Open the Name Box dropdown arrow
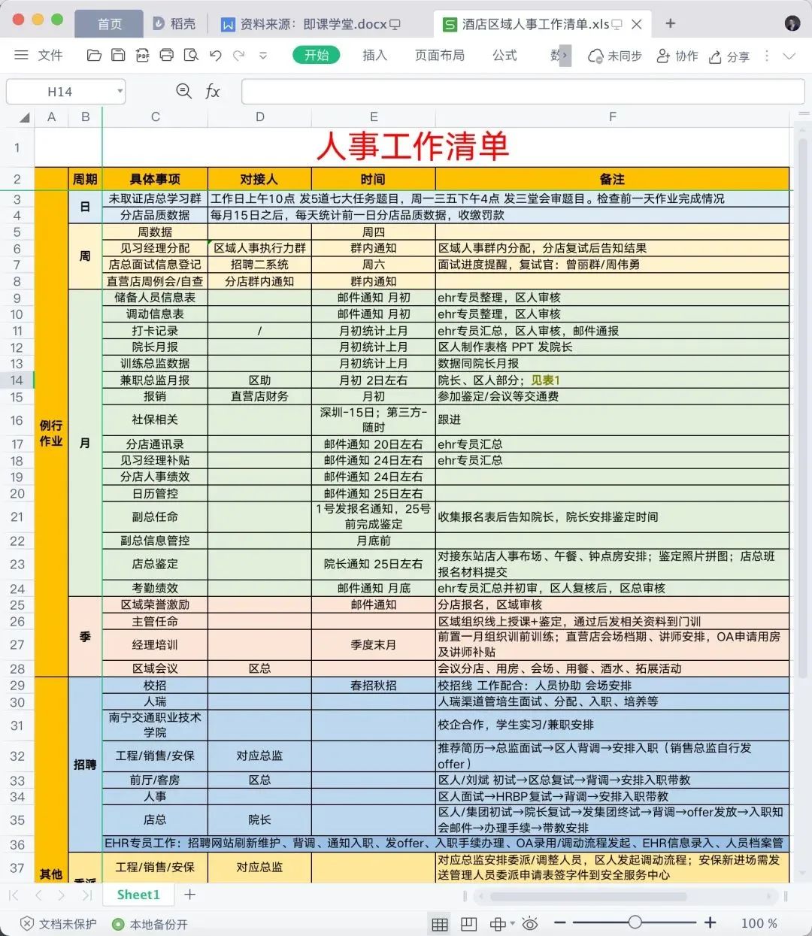 point(120,91)
